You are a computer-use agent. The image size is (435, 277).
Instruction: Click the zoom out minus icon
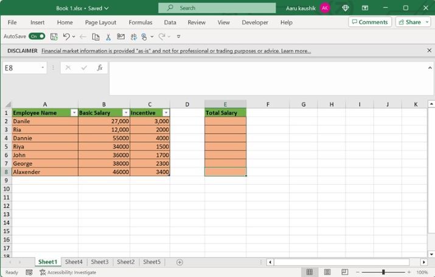coord(358,272)
